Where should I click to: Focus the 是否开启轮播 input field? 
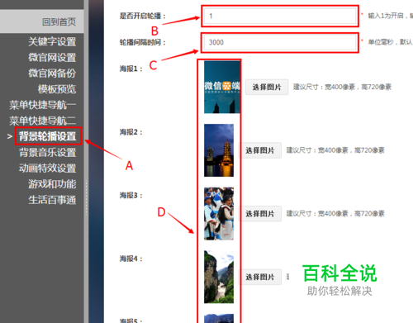coord(280,16)
